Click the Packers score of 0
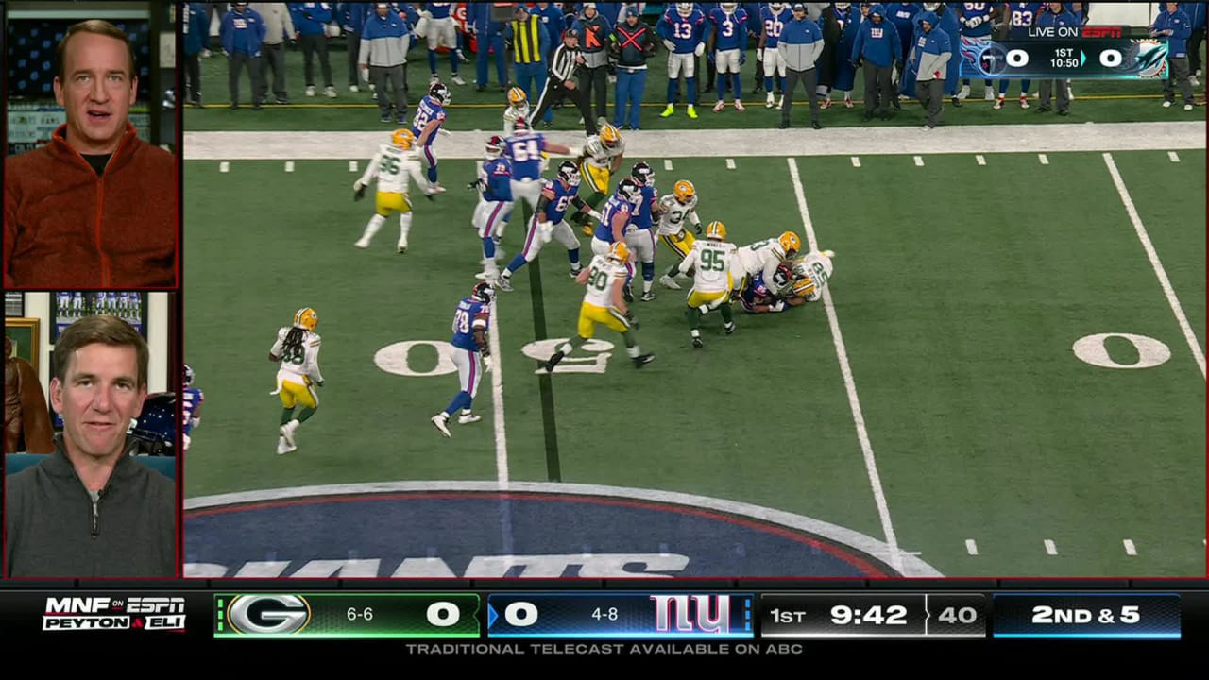The height and width of the screenshot is (680, 1209). [x=441, y=615]
